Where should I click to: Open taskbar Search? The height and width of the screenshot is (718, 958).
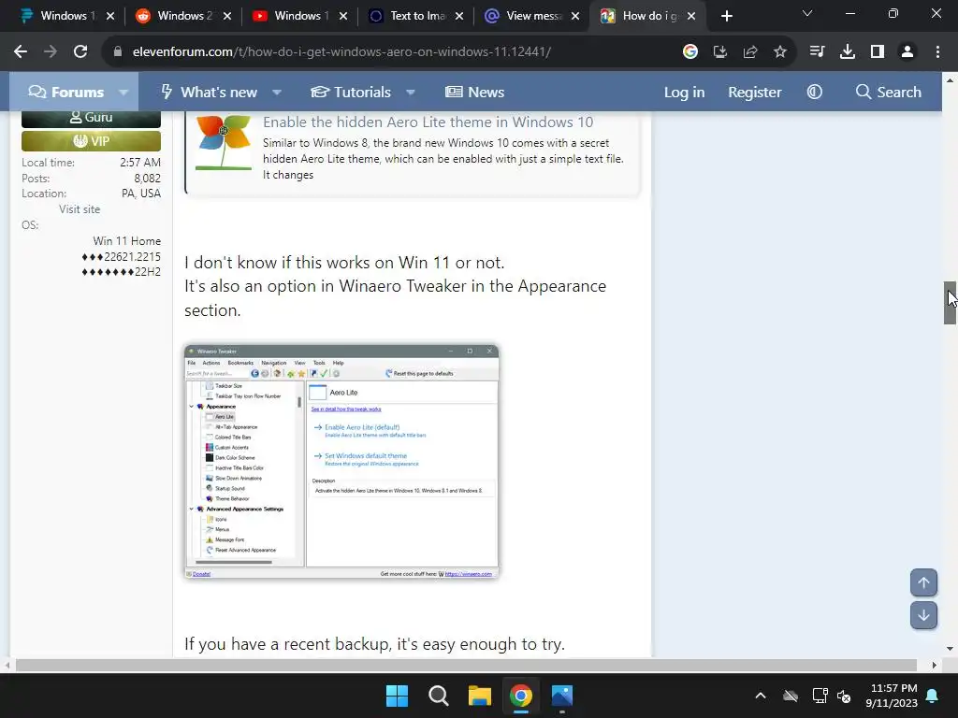[x=438, y=696]
